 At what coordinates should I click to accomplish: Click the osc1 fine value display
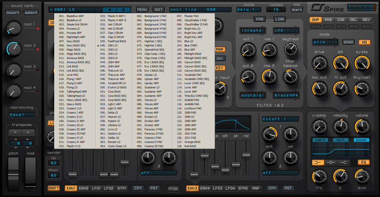[201, 10]
